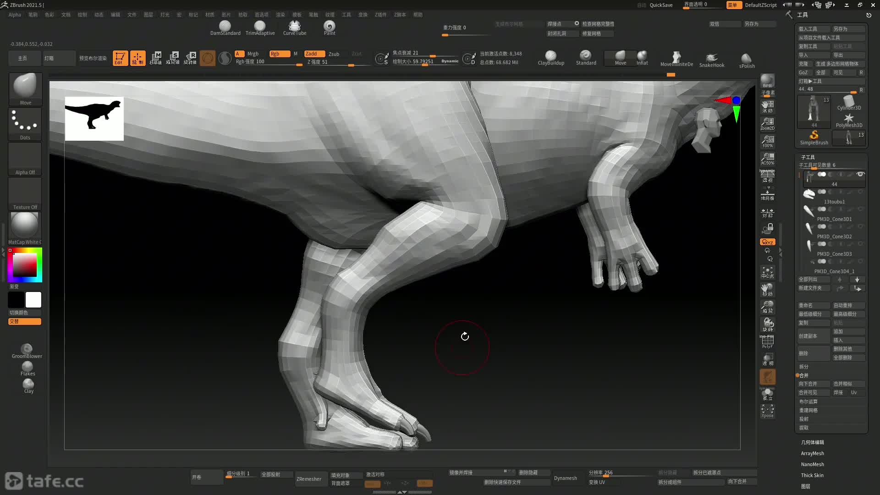Screen dimensions: 880x495
Task: Select Move brush in top shelf
Action: [x=621, y=58]
